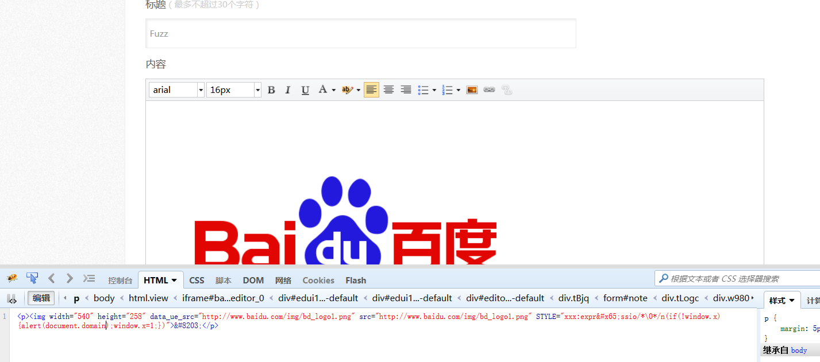820x362 pixels.
Task: Switch to the Flash tab
Action: tap(356, 281)
